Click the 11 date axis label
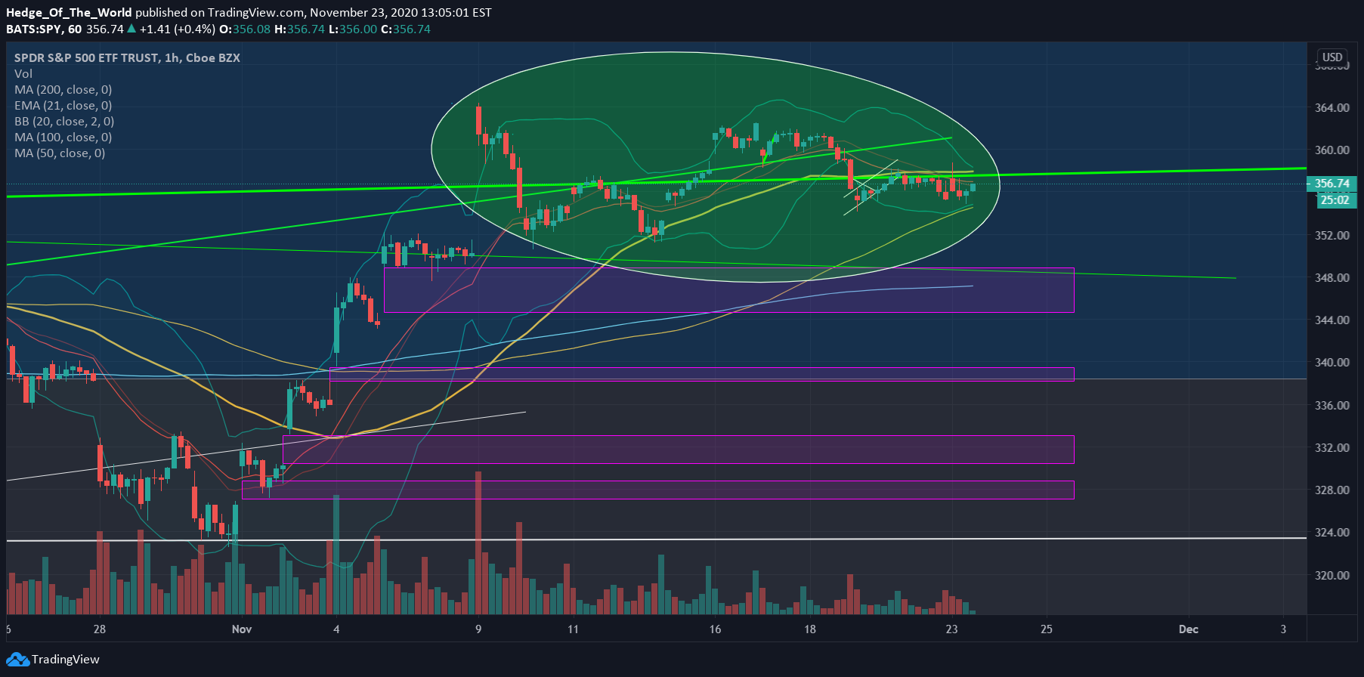 [x=573, y=629]
